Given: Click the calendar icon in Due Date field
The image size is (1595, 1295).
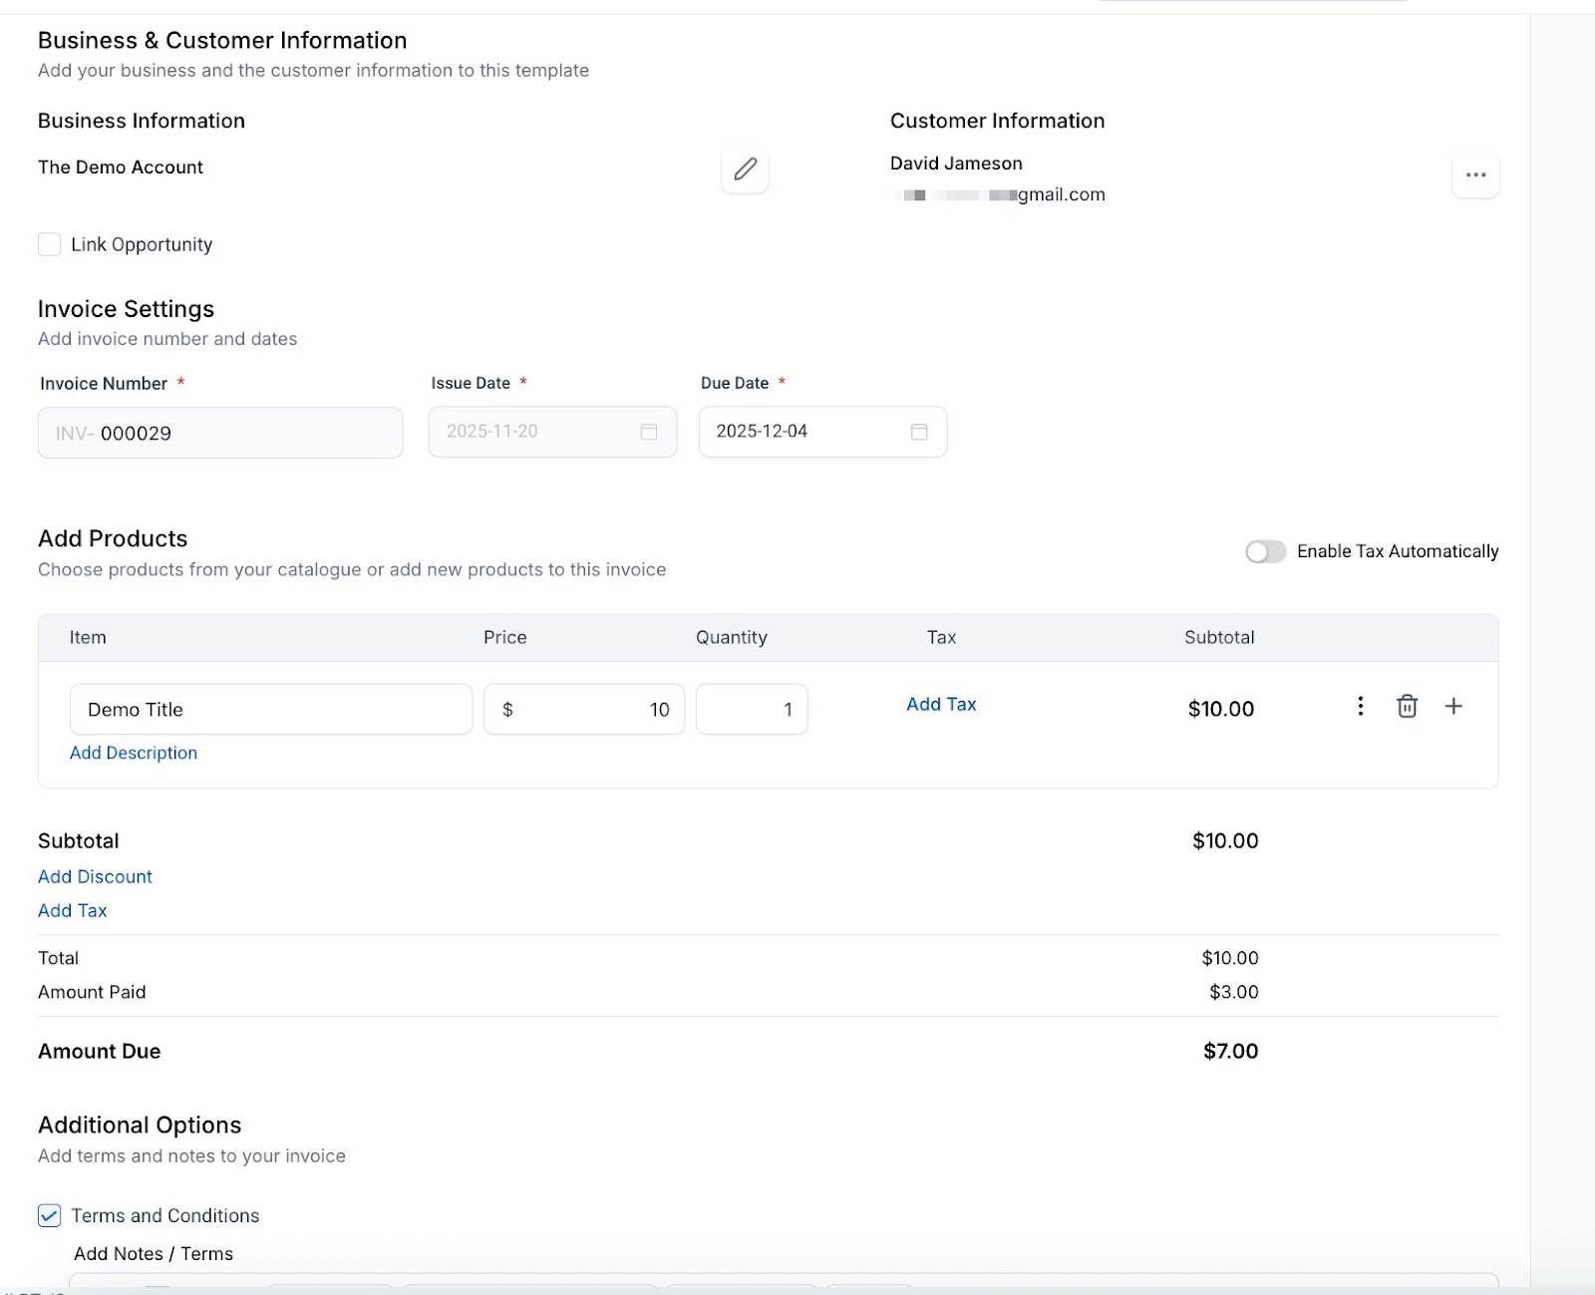Looking at the screenshot, I should click(x=919, y=432).
